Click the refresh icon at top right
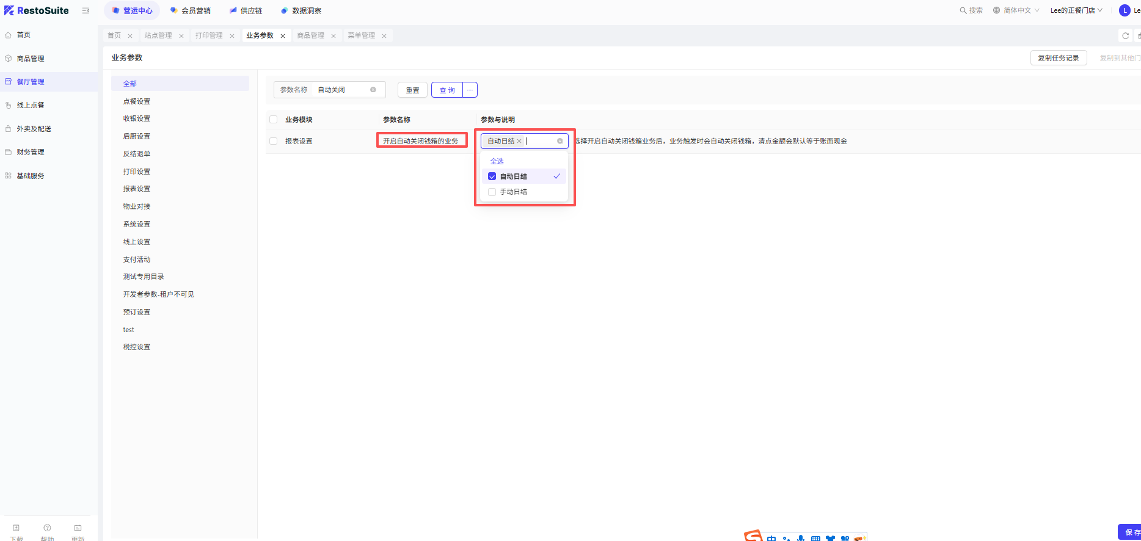Image resolution: width=1141 pixels, height=541 pixels. click(x=1125, y=36)
